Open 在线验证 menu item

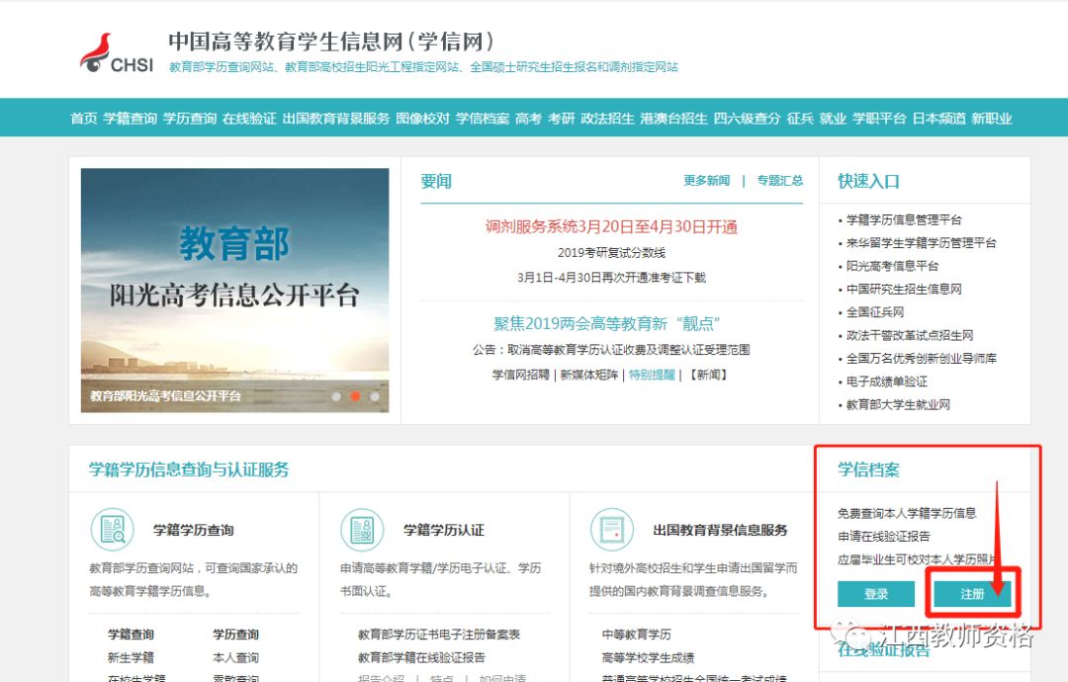pyautogui.click(x=249, y=119)
